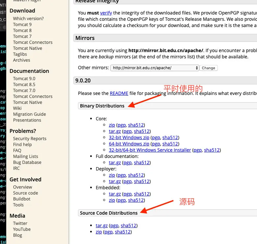
Task: Select the Binary Distributions heading
Action: pos(102,106)
